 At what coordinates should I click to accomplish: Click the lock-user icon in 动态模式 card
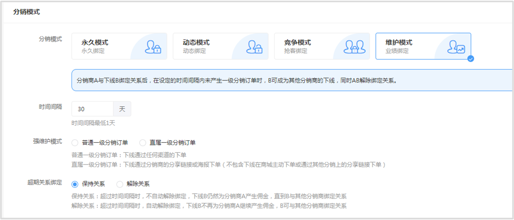click(255, 47)
